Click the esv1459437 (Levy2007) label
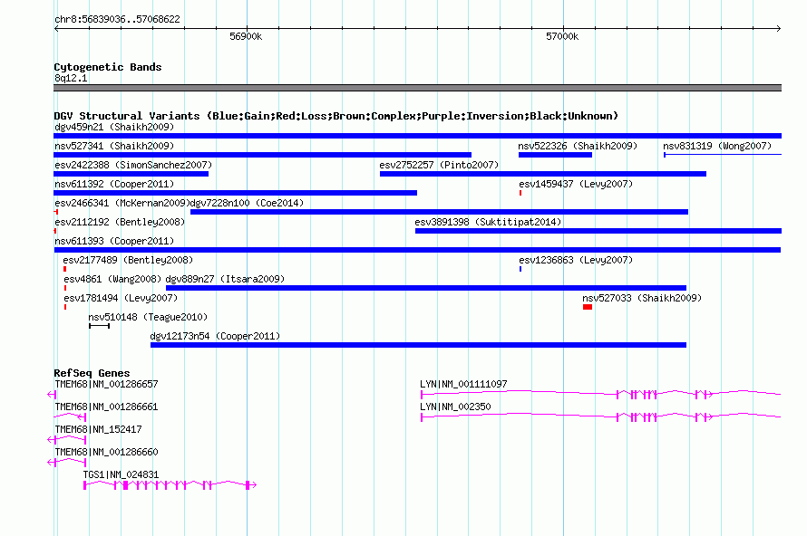 [x=576, y=184]
